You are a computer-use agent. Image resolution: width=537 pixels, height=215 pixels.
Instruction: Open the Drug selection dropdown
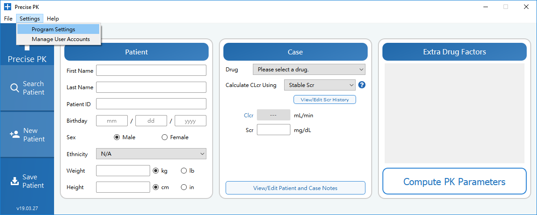(x=309, y=70)
